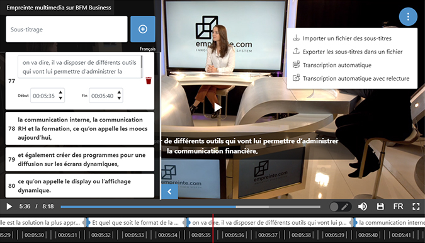Select Transcription automatique avec relecture
This screenshot has height=243, width=425.
356,79
